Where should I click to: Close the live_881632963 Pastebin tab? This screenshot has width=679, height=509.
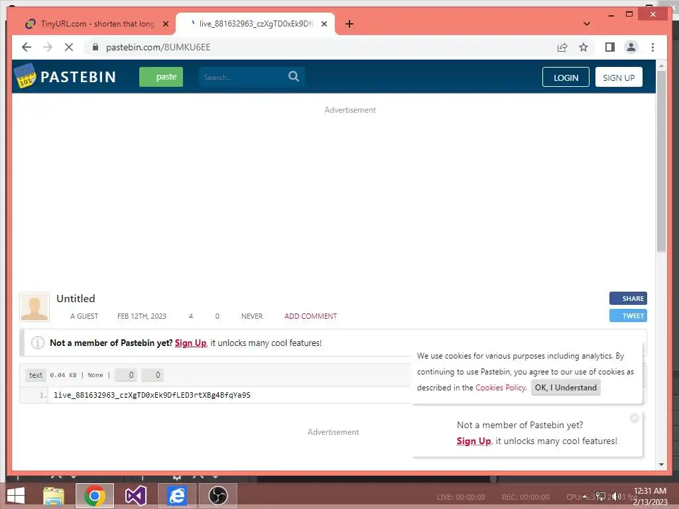pyautogui.click(x=324, y=24)
